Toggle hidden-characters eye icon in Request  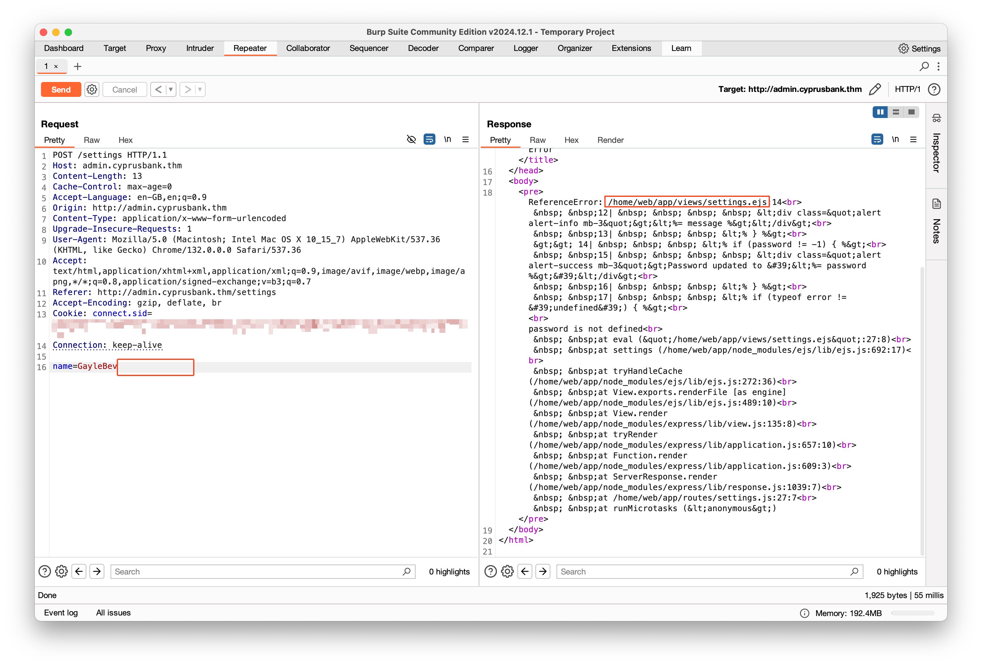tap(411, 139)
